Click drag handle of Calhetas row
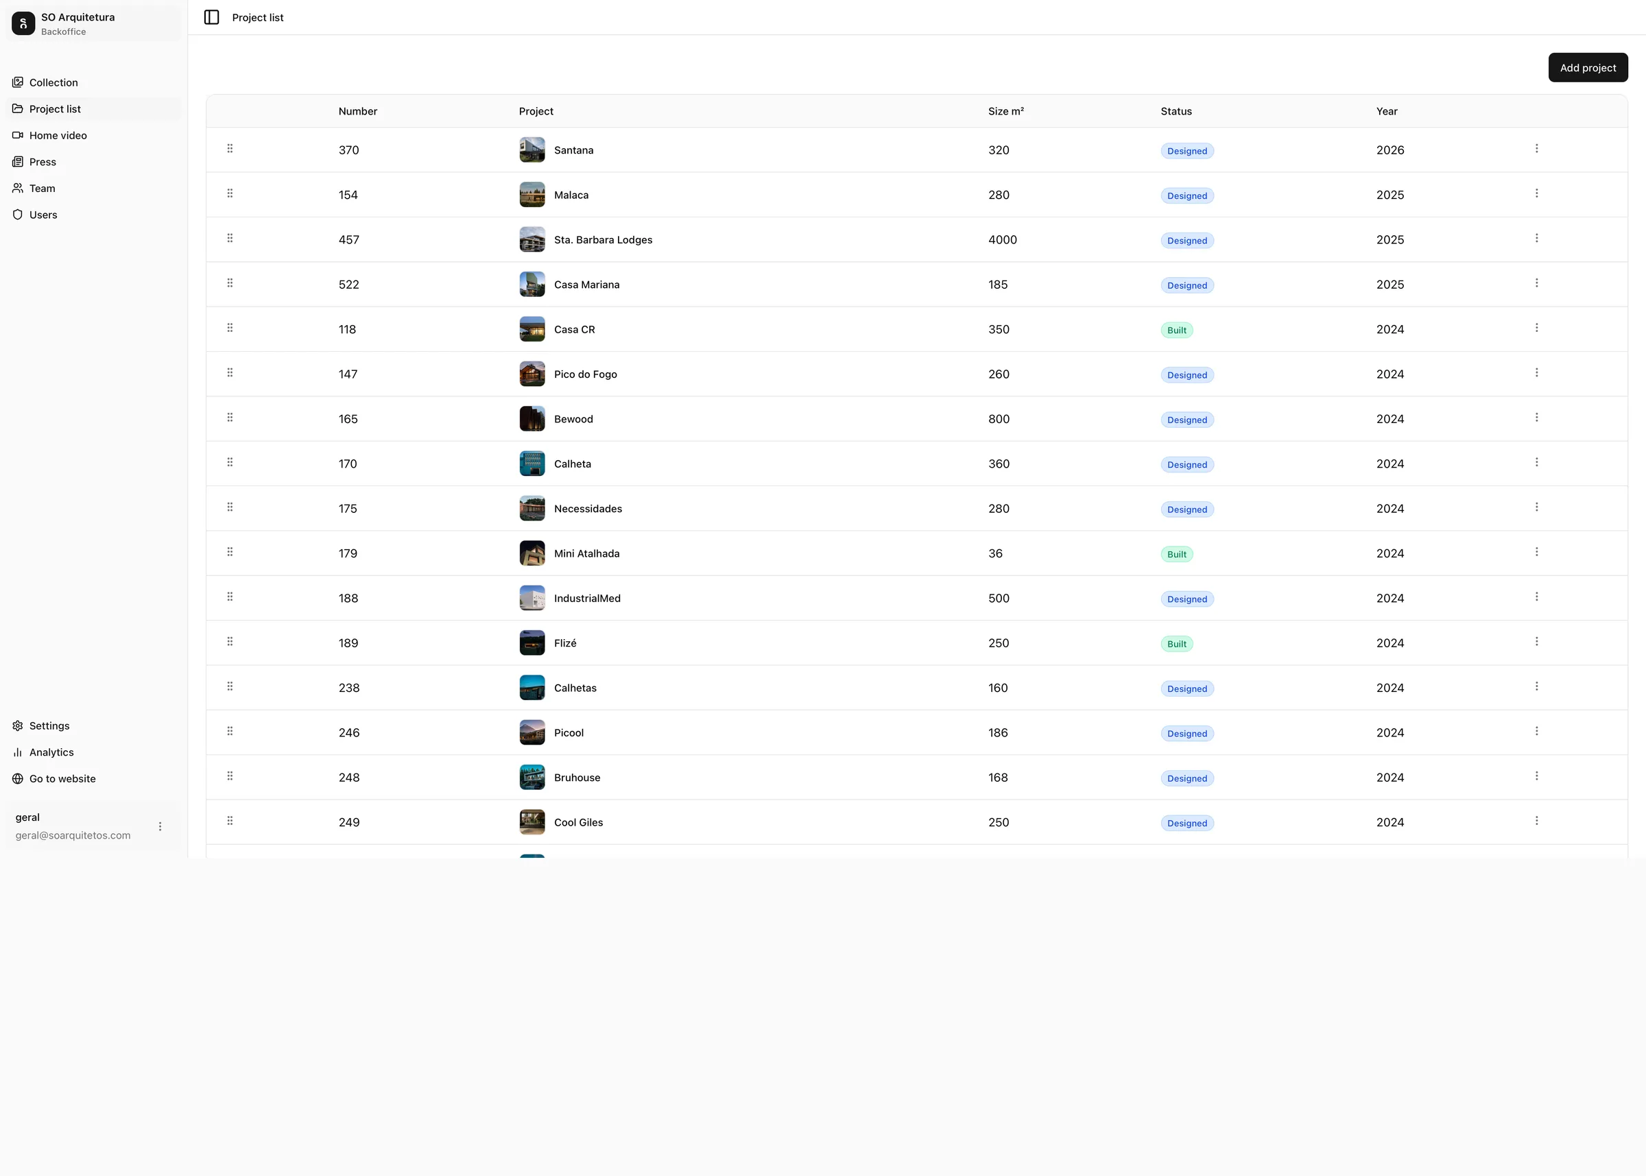Viewport: 1646px width, 1176px height. point(230,686)
